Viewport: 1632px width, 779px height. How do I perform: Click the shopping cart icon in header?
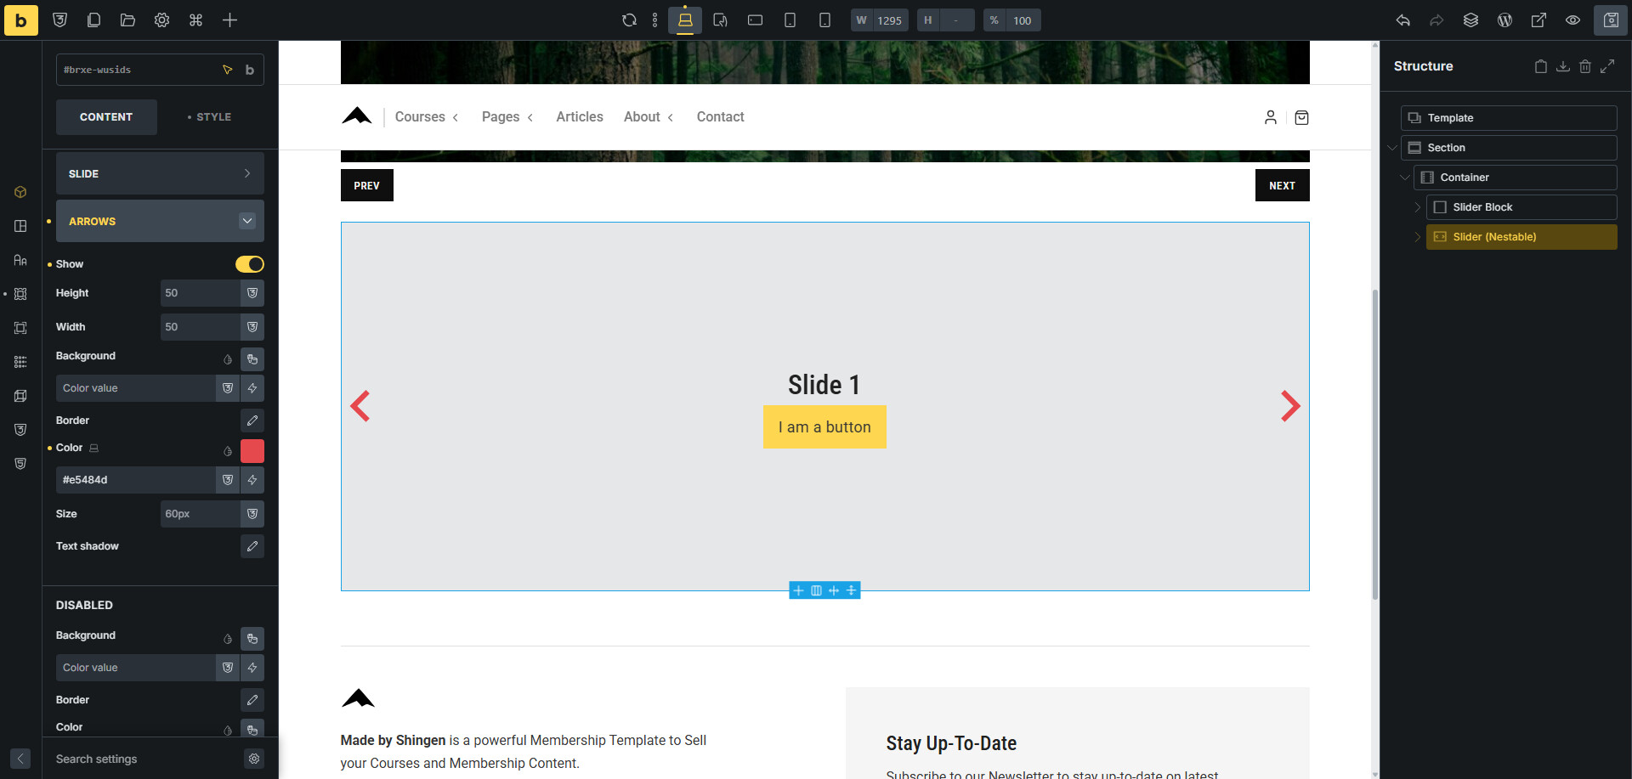pyautogui.click(x=1301, y=117)
